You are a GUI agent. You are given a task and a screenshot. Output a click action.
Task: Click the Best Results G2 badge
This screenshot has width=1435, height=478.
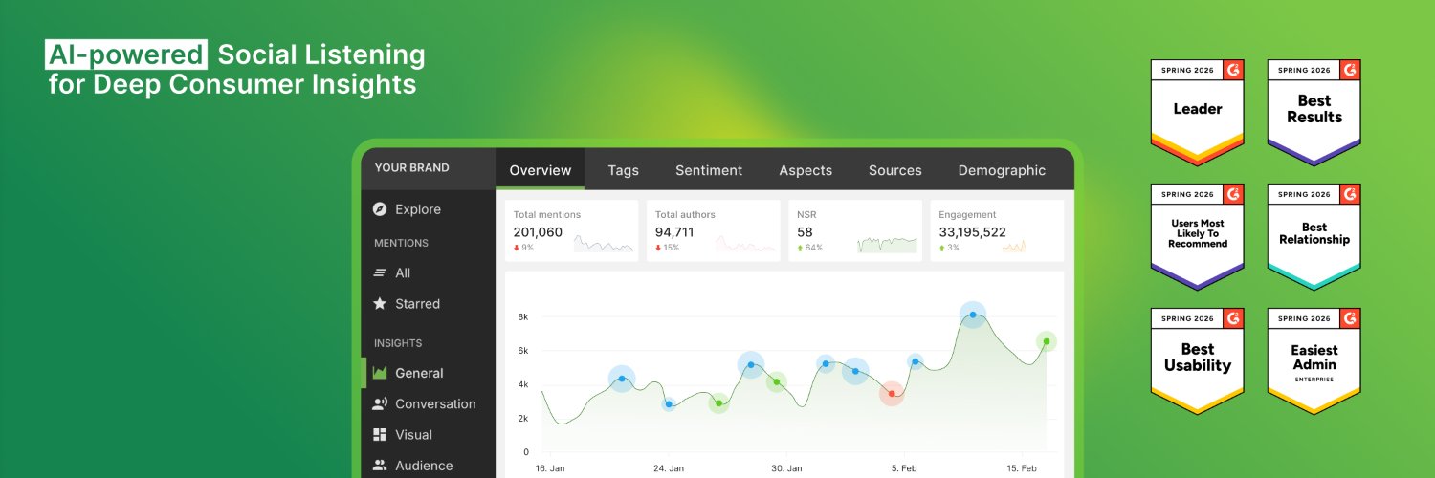click(1314, 113)
